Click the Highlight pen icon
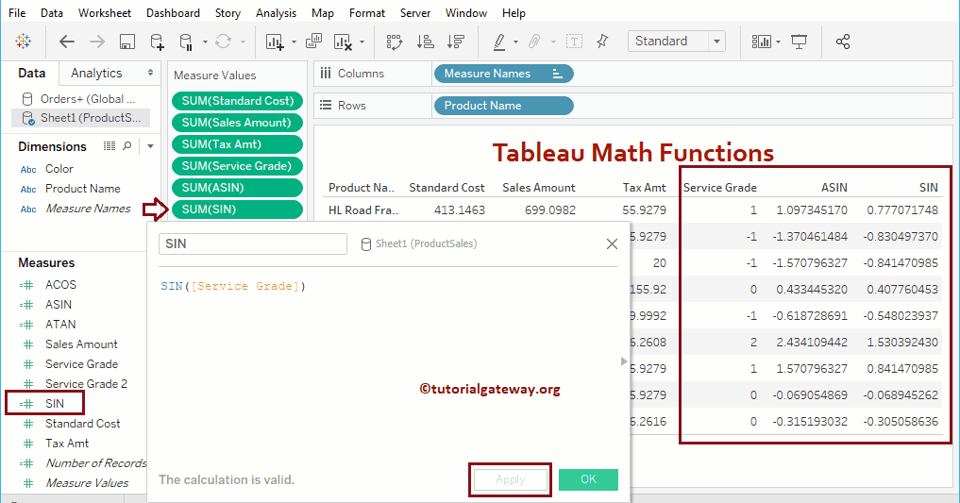 [499, 42]
